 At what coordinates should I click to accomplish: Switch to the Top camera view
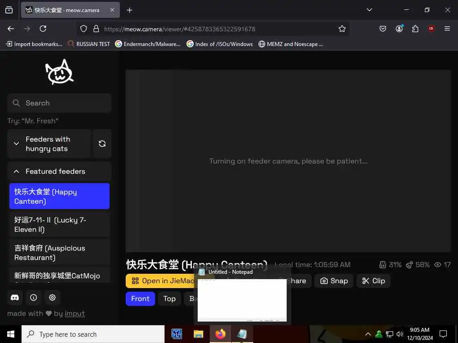click(170, 299)
